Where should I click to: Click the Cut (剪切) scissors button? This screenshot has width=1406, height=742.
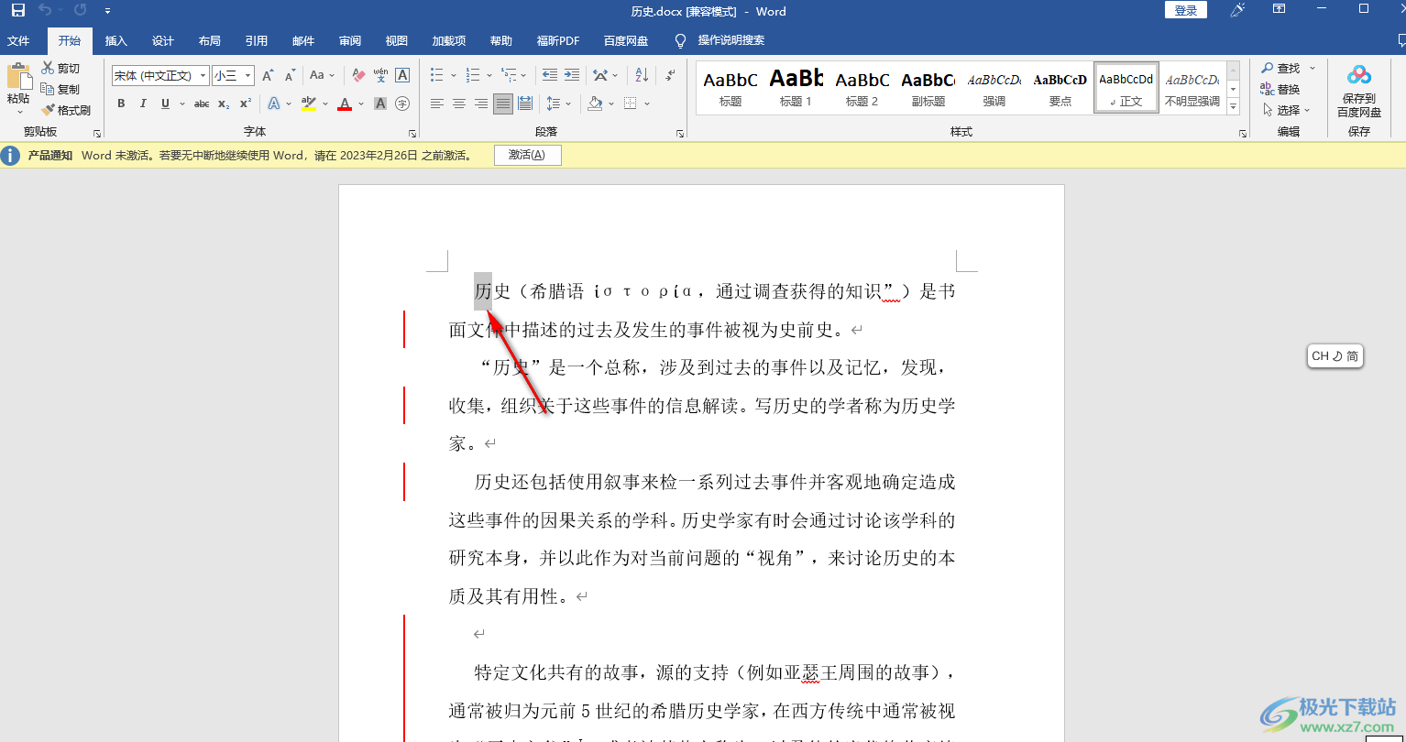[60, 68]
